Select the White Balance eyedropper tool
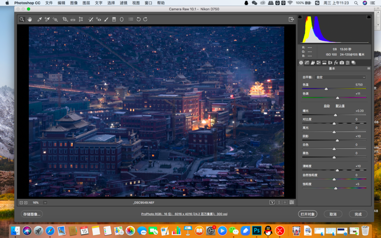381x238 pixels. click(x=39, y=19)
